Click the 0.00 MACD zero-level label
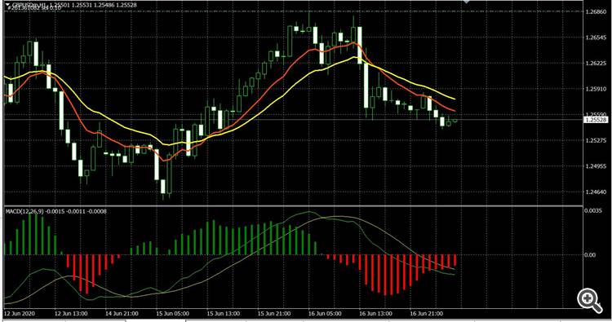This screenshot has height=322, width=612. pyautogui.click(x=590, y=255)
